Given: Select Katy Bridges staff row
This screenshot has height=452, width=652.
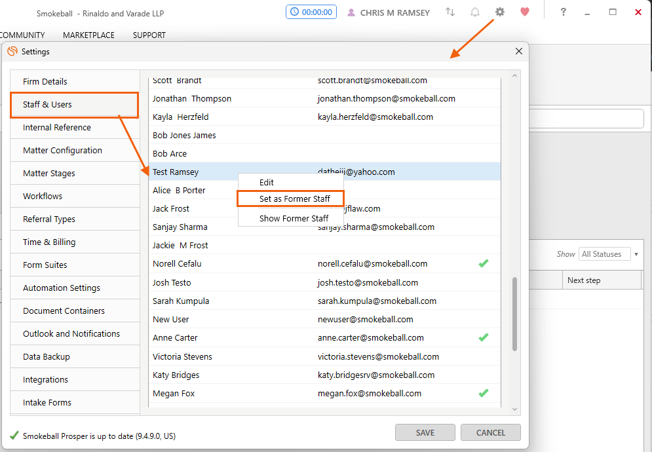Looking at the screenshot, I should tap(325, 375).
